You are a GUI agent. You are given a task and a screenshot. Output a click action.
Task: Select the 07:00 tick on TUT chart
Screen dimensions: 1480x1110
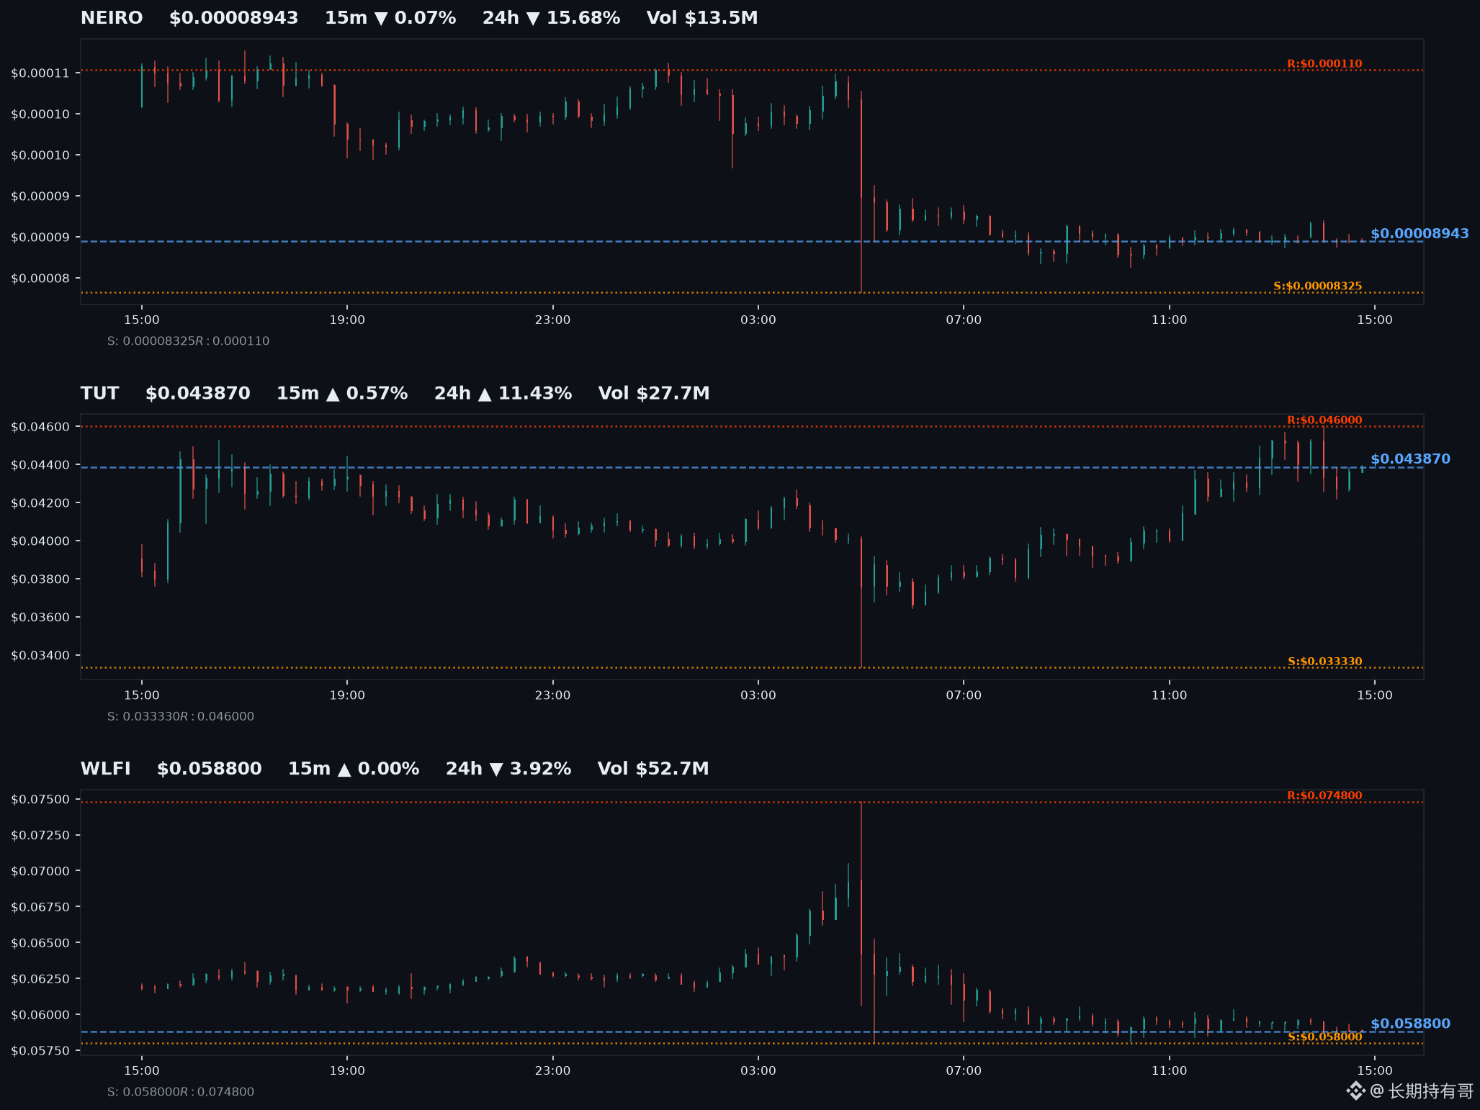tap(964, 695)
